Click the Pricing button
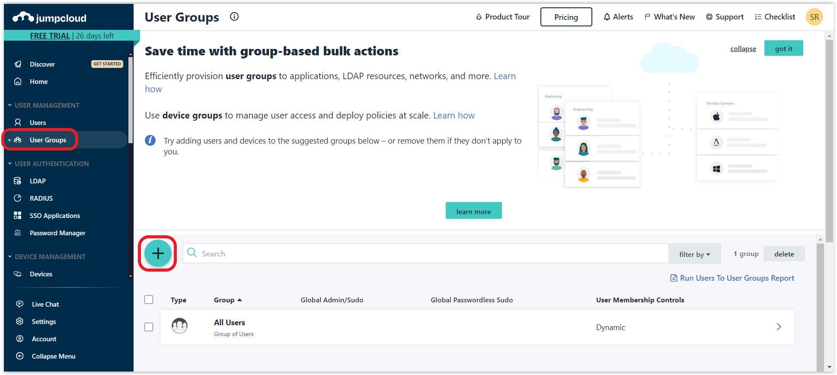Viewport: 837px width, 375px height. (566, 17)
